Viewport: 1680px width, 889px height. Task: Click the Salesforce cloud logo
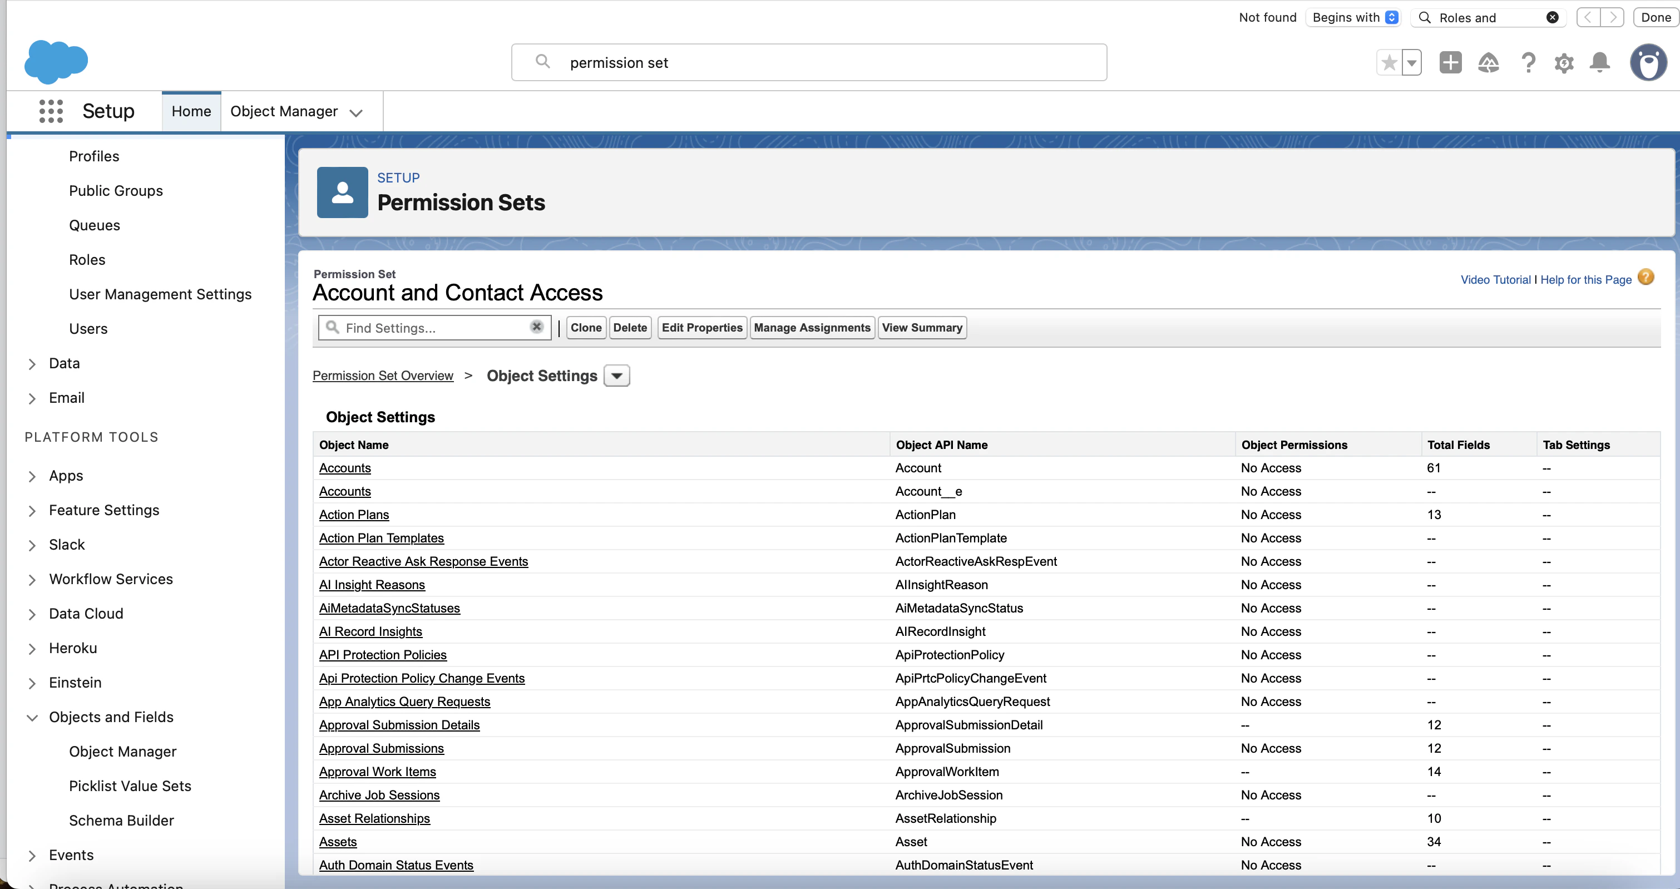(56, 62)
